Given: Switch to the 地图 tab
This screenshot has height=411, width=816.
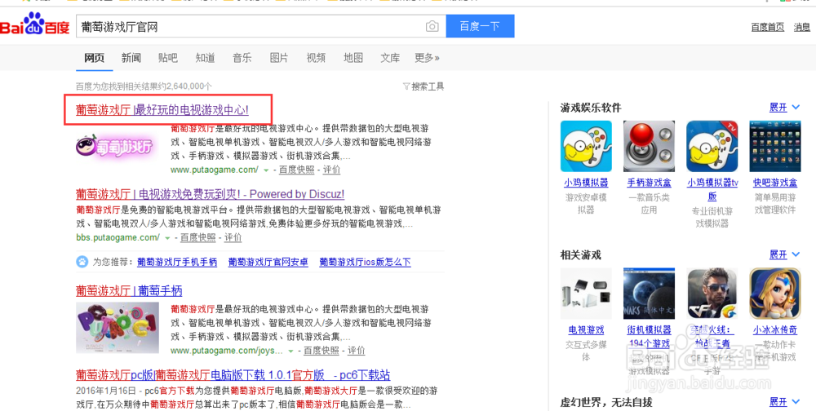Looking at the screenshot, I should point(353,58).
